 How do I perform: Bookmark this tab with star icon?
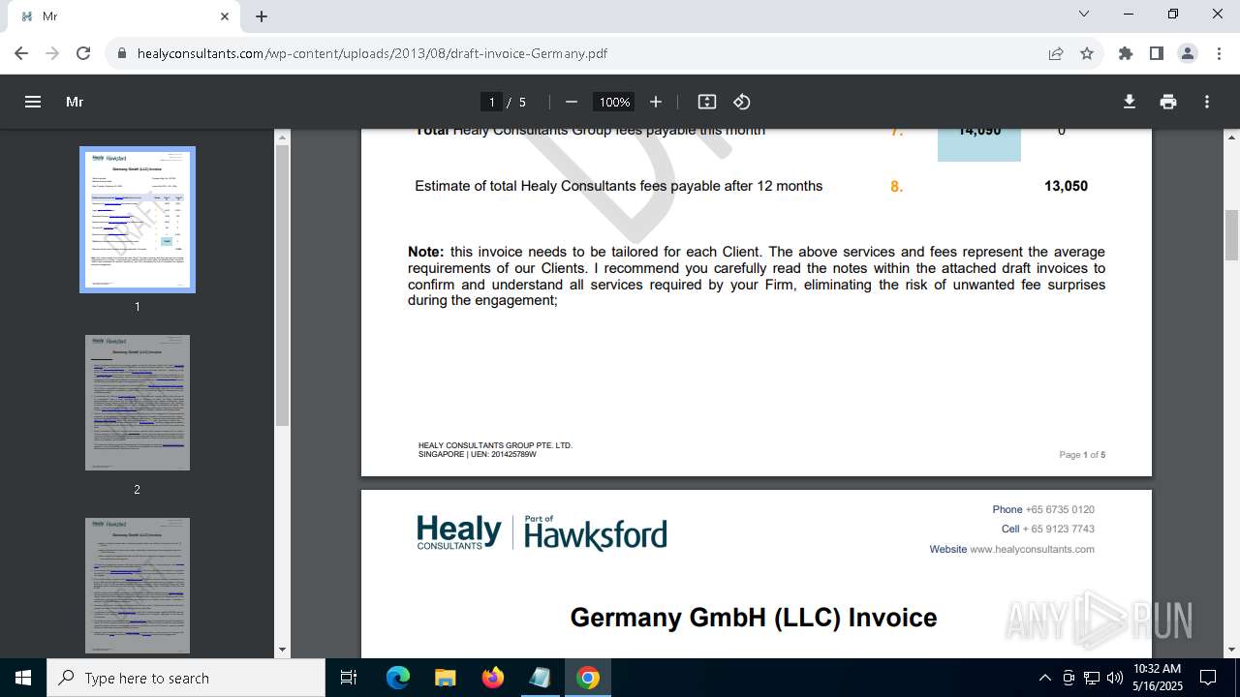pyautogui.click(x=1087, y=53)
